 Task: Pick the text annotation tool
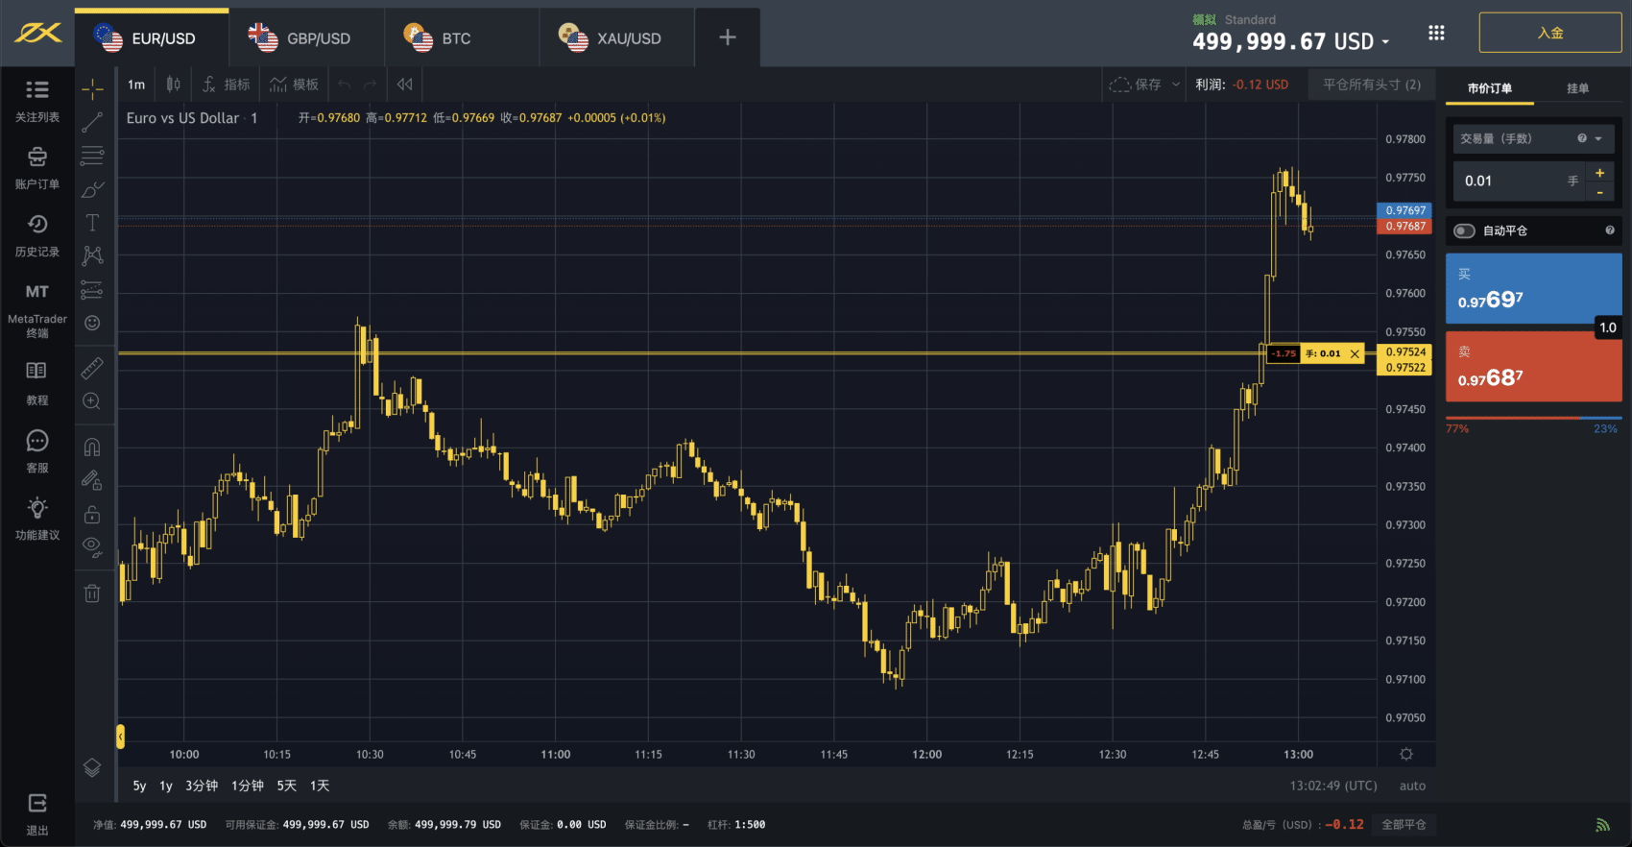(x=92, y=223)
